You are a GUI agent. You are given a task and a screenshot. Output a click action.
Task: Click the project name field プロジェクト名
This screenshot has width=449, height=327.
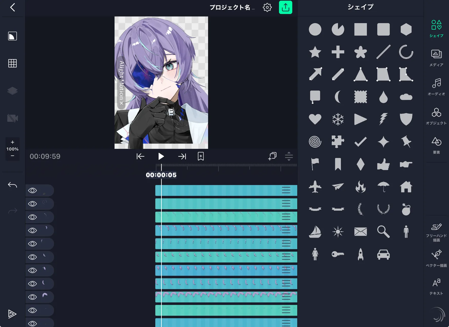230,7
